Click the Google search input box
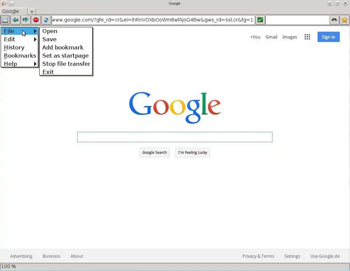350x271 pixels. click(x=175, y=137)
